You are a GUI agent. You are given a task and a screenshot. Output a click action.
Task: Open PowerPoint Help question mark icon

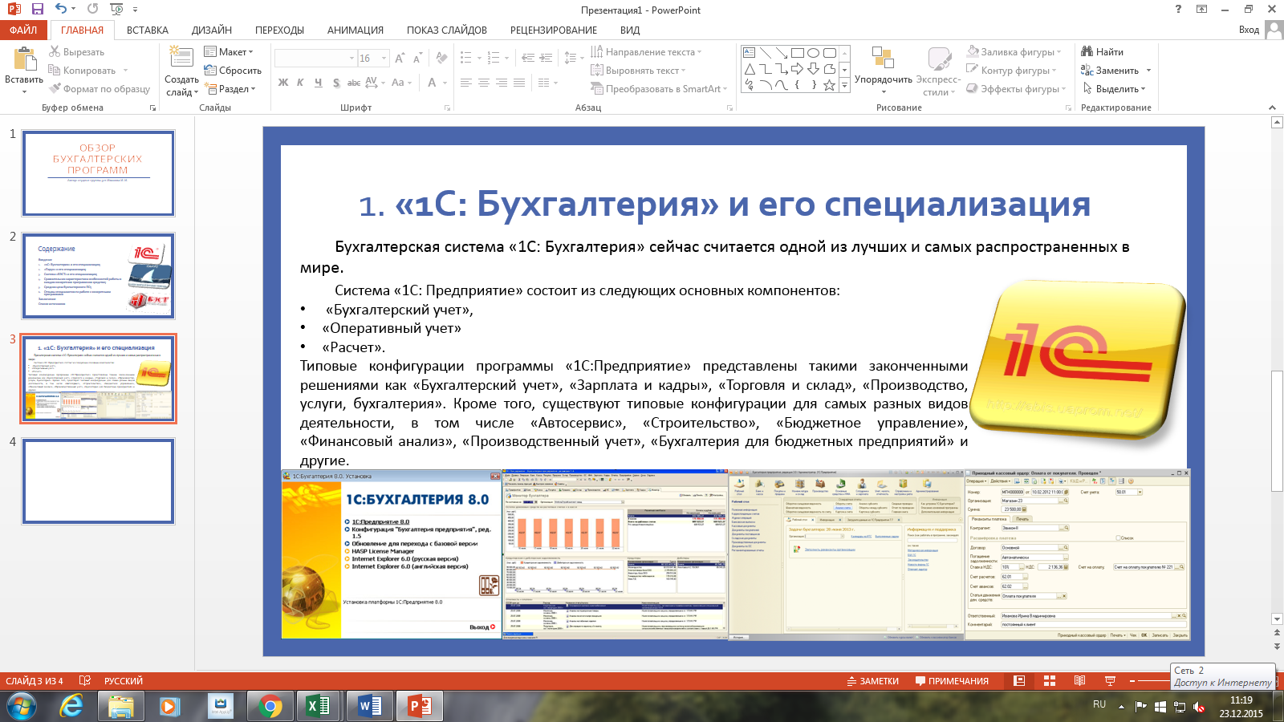click(1178, 9)
